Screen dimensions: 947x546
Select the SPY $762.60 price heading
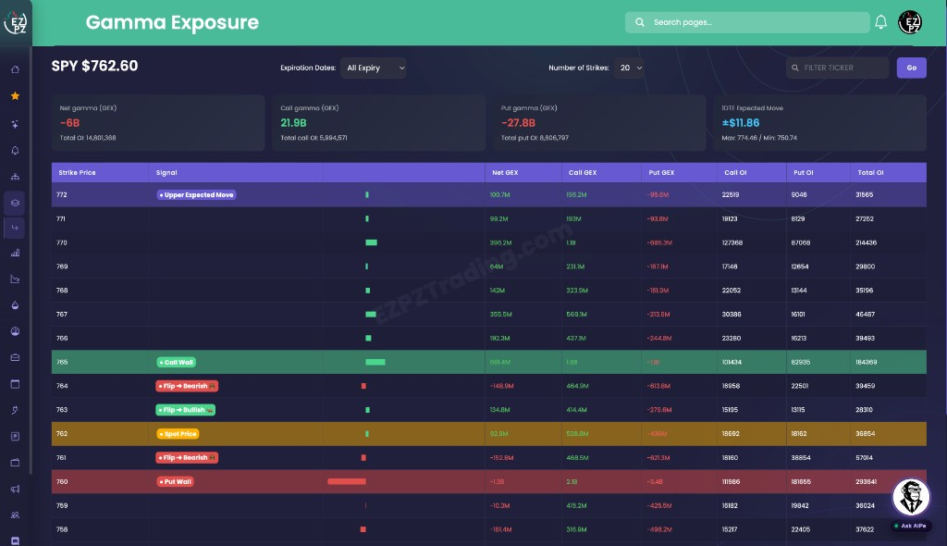click(94, 66)
